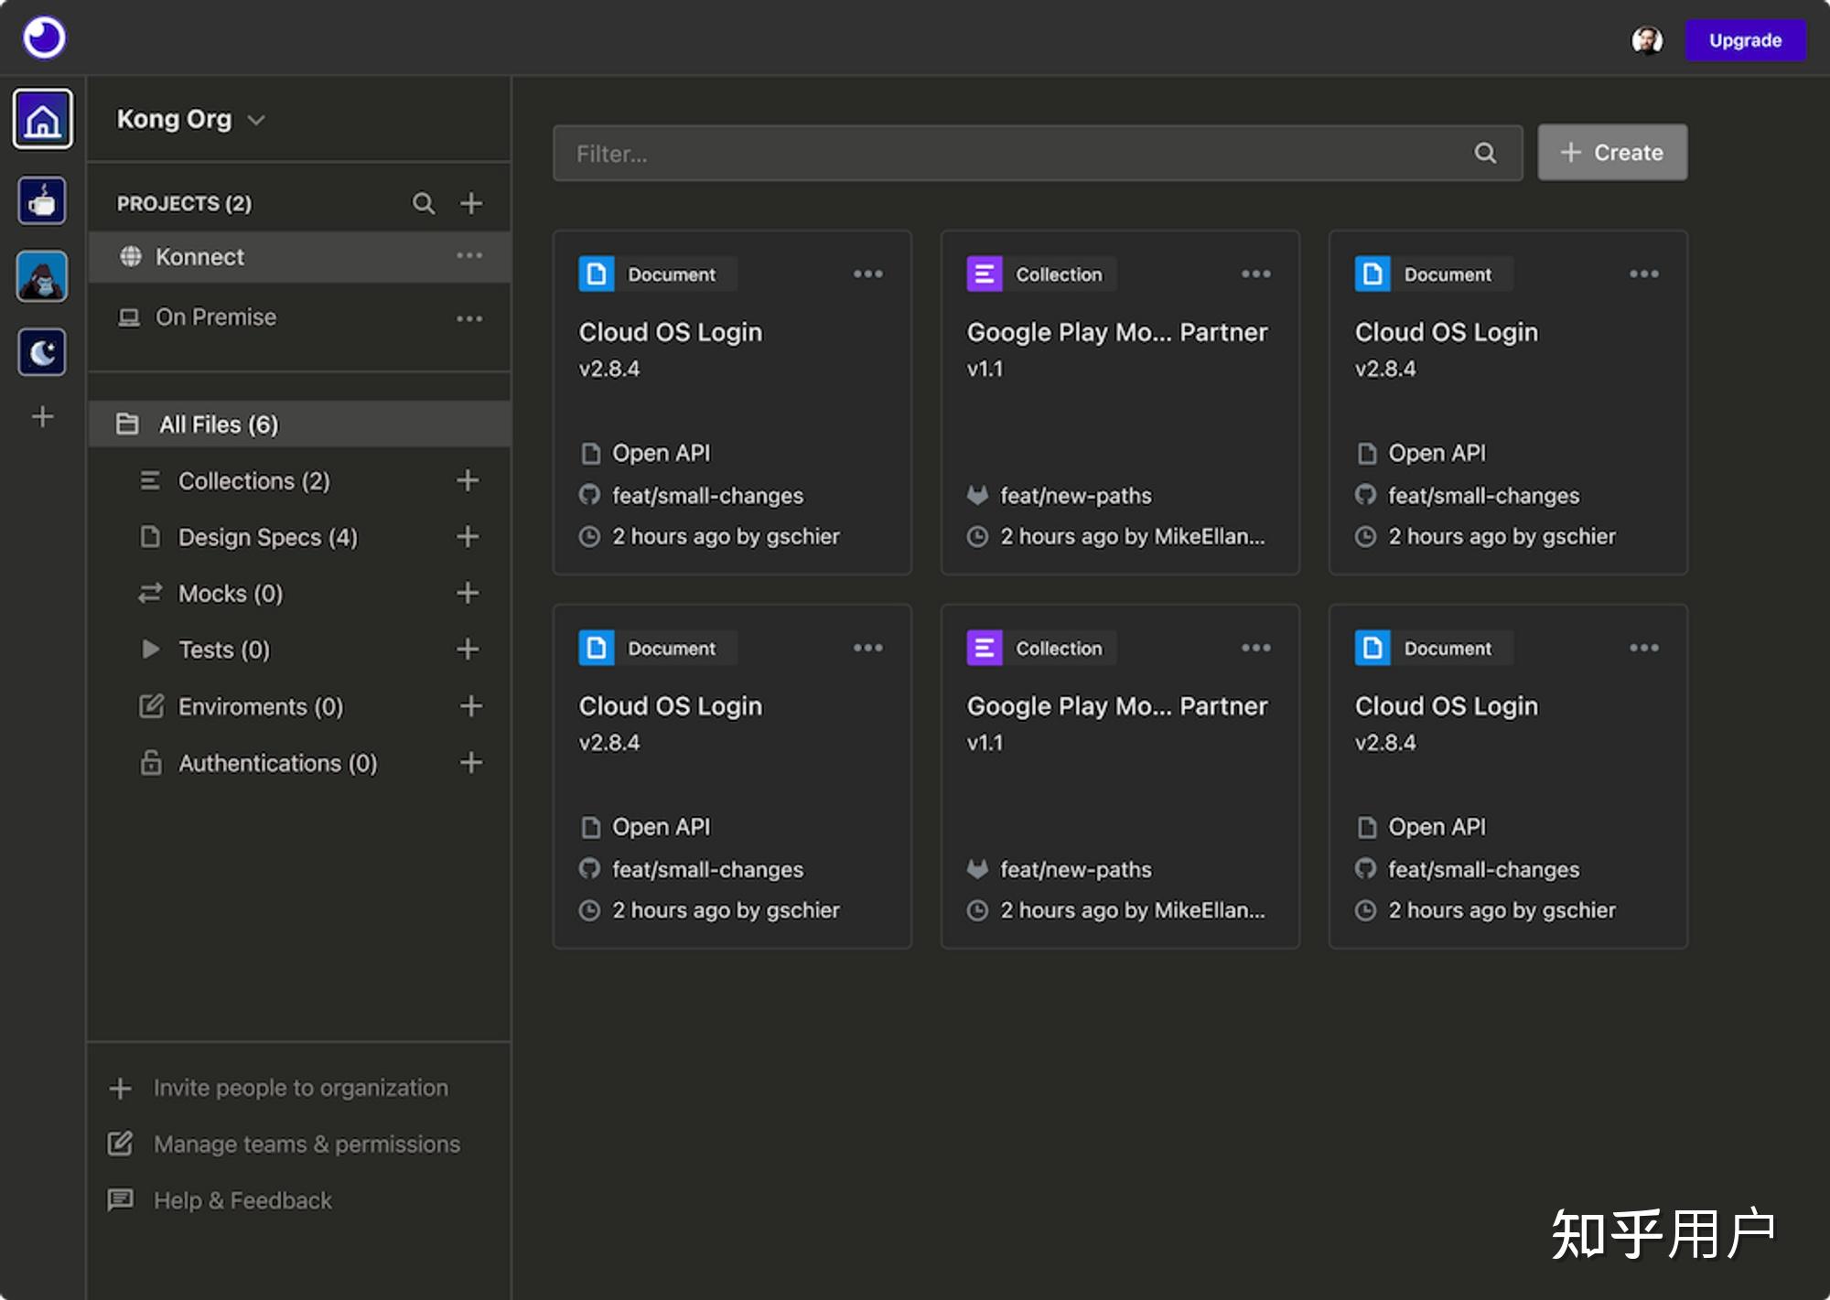Click the user avatar near Upgrade
Screen dimensions: 1830x1300
(1647, 40)
